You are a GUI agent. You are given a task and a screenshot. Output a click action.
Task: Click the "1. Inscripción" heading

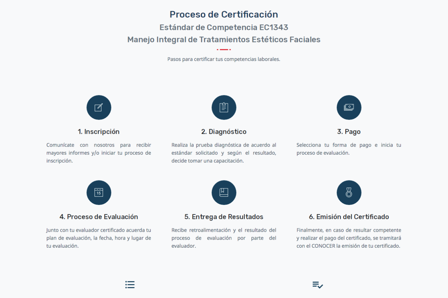point(99,132)
